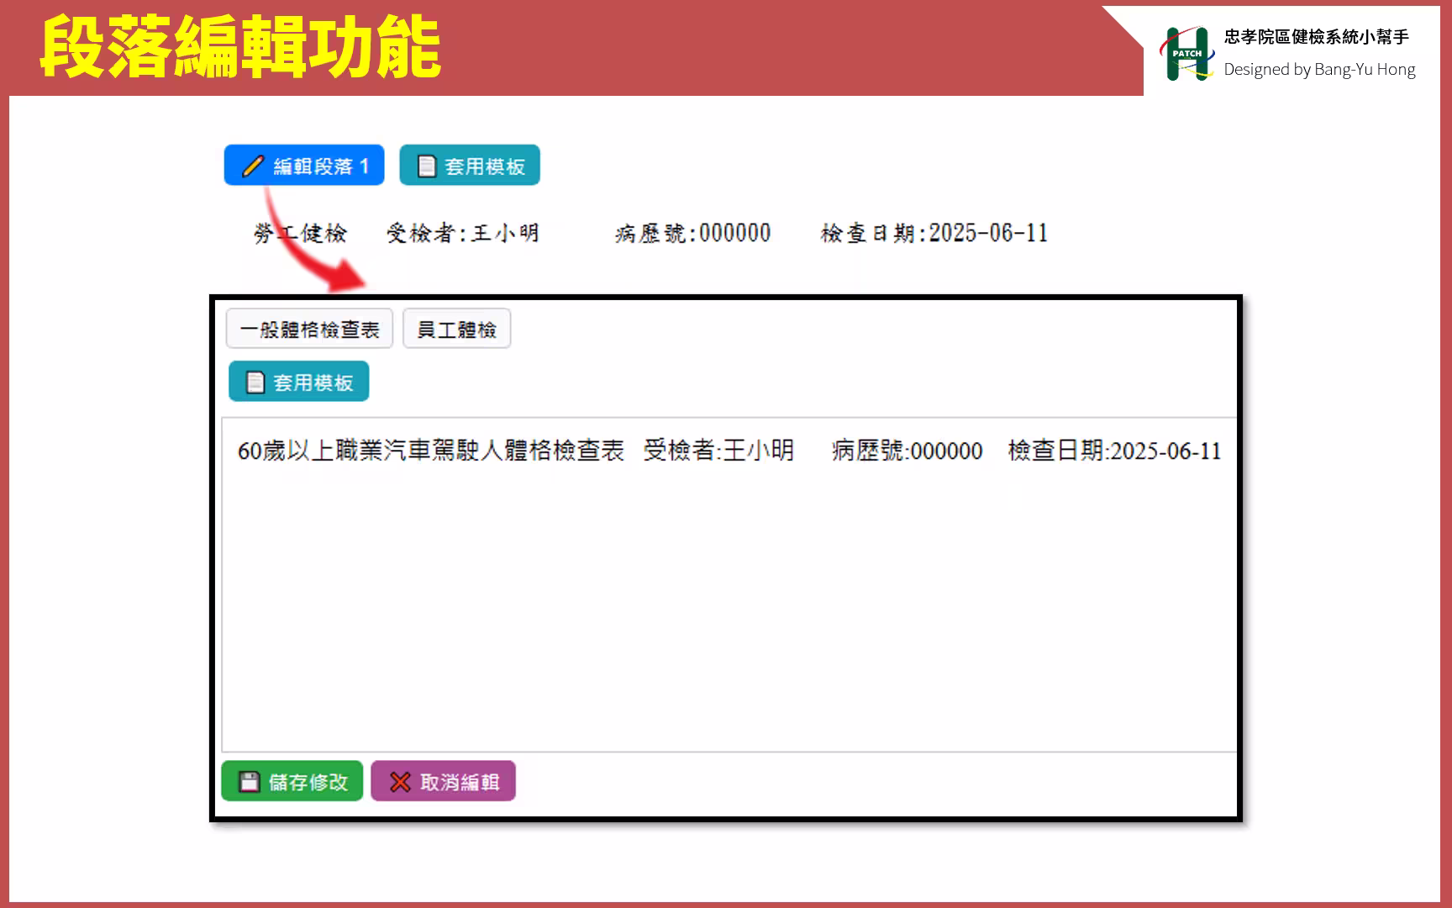The height and width of the screenshot is (908, 1452).
Task: Select the 一般體格檢查表 template button
Action: tap(309, 330)
